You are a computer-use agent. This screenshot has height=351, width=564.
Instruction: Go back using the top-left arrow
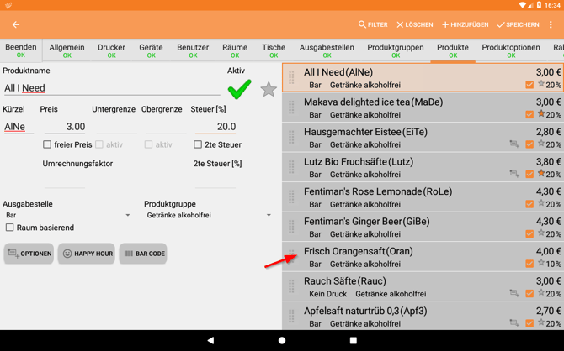pos(16,25)
